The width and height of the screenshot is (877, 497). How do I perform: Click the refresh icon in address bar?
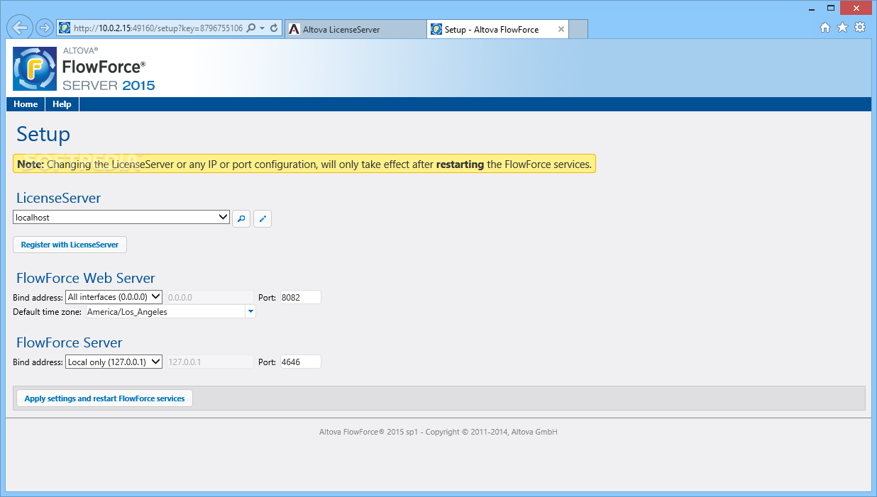coord(274,28)
